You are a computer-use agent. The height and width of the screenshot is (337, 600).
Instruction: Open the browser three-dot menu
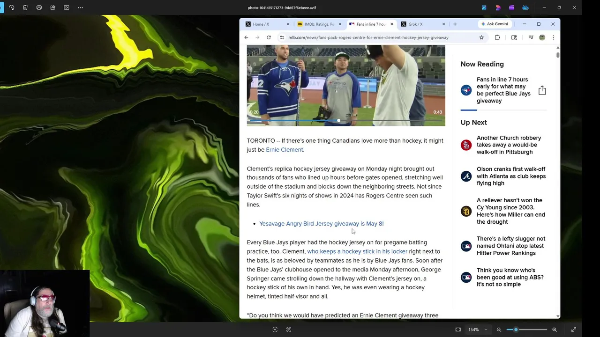coord(553,37)
